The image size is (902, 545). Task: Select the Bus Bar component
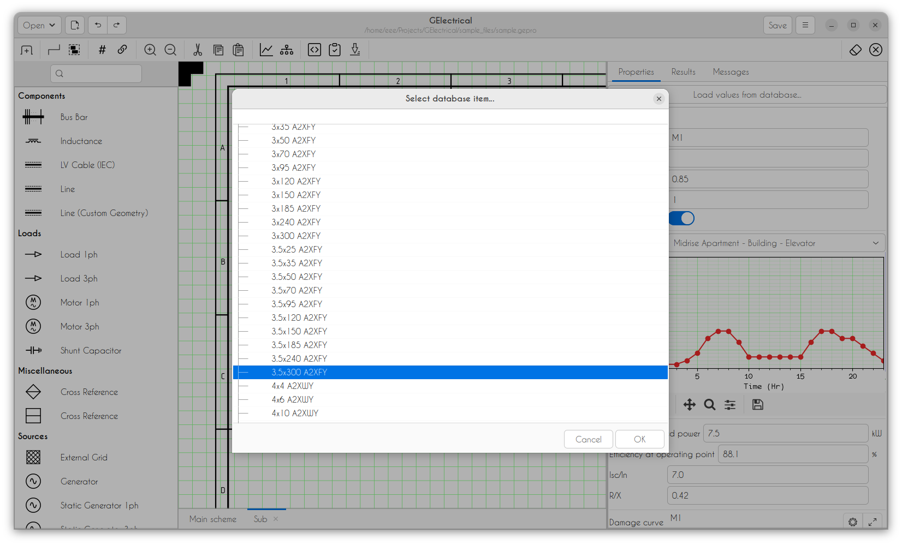[96, 117]
